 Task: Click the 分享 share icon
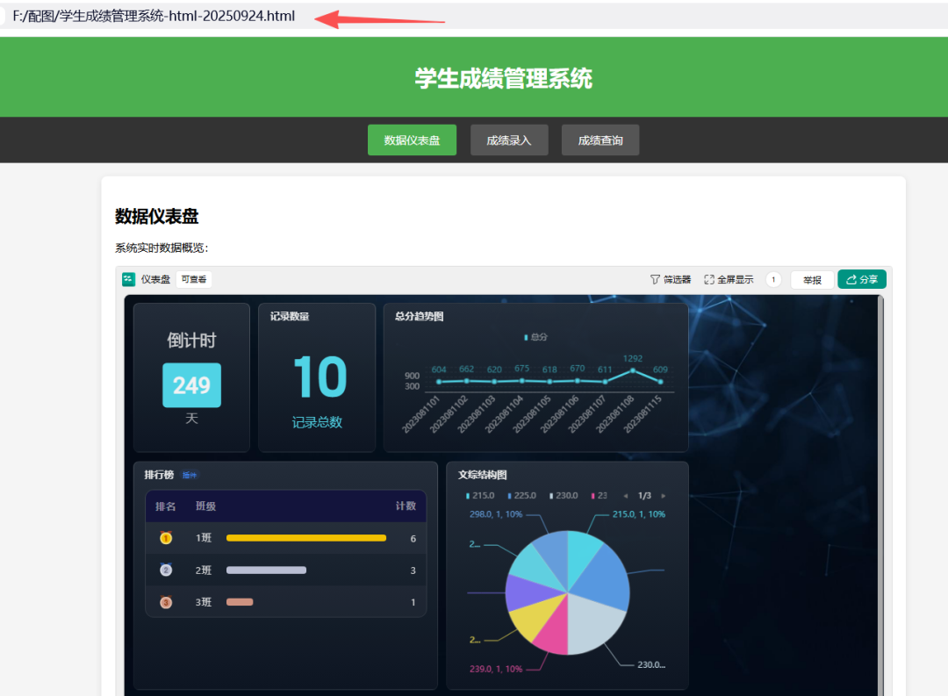tap(861, 279)
